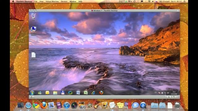This screenshot has width=198, height=111.
Task: Click the tools configure icon in Parallels status bar
Action: 169,97
